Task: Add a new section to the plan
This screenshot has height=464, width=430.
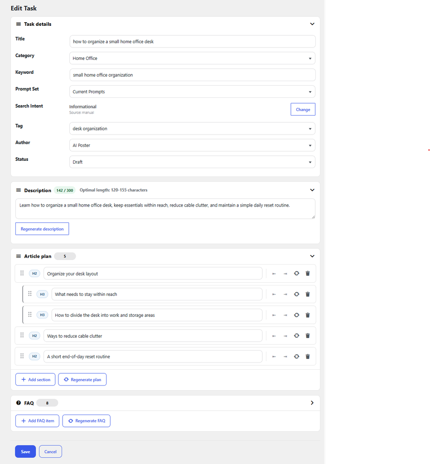Action: point(35,379)
